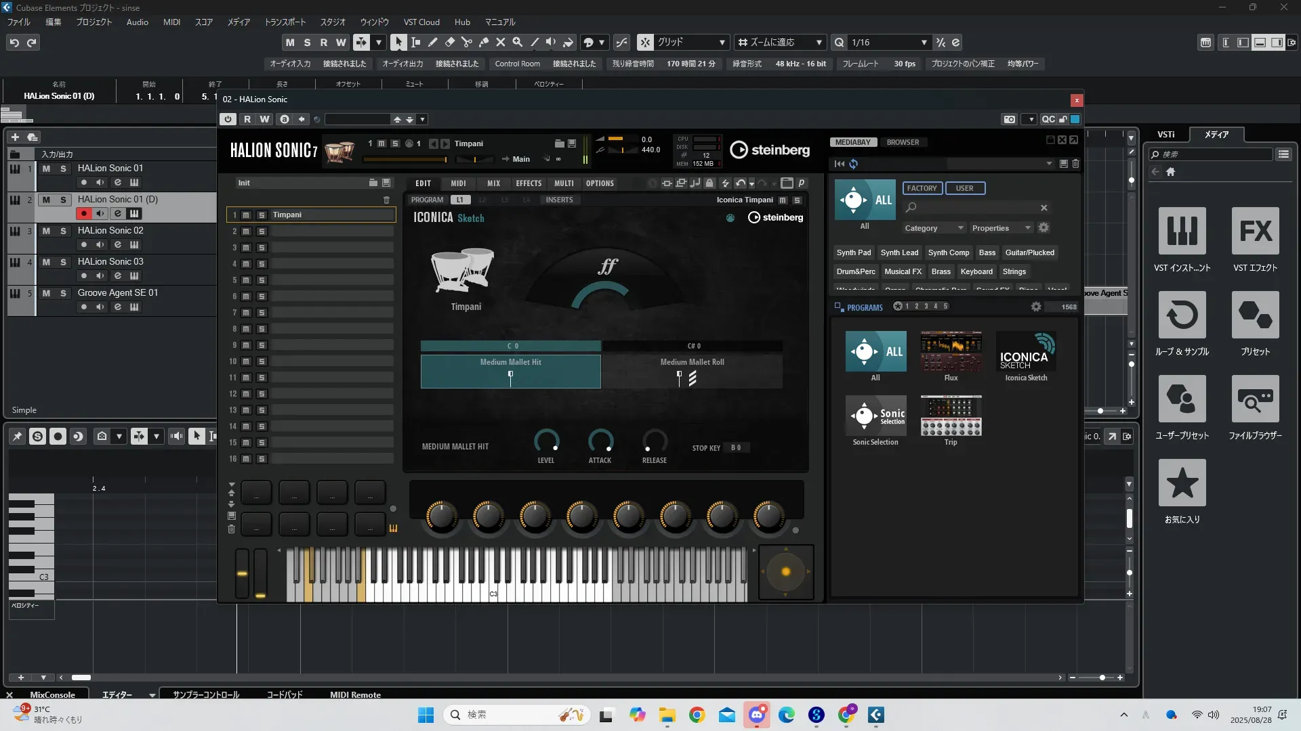1301x731 pixels.
Task: Adjust the LEVEL knob for Medium Mallet Hit
Action: (x=546, y=441)
